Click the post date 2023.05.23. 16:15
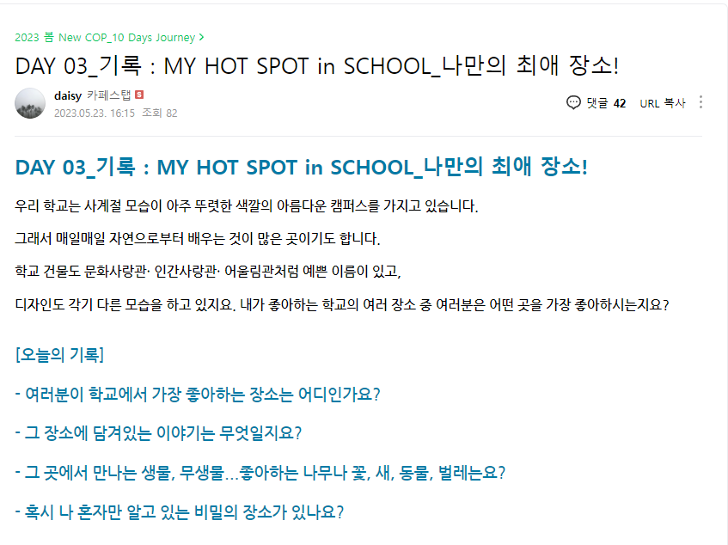This screenshot has width=728, height=545. (x=95, y=113)
